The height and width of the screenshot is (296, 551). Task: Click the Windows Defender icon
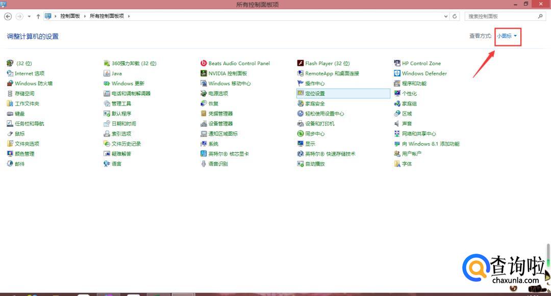(x=397, y=73)
